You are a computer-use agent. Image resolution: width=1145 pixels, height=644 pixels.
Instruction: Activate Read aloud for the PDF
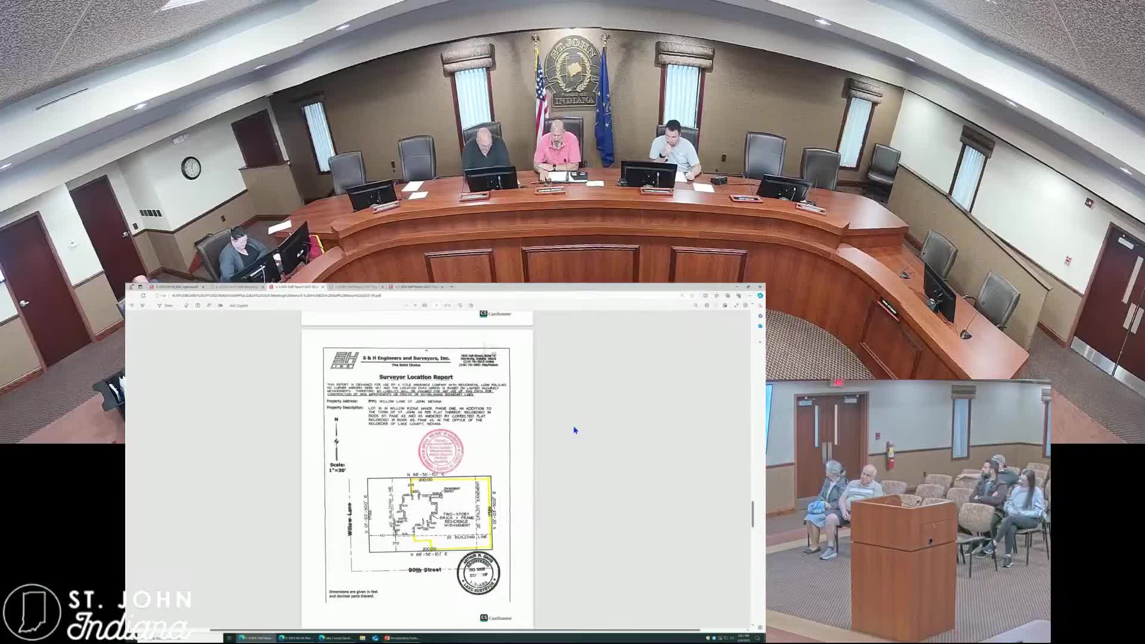coord(209,305)
